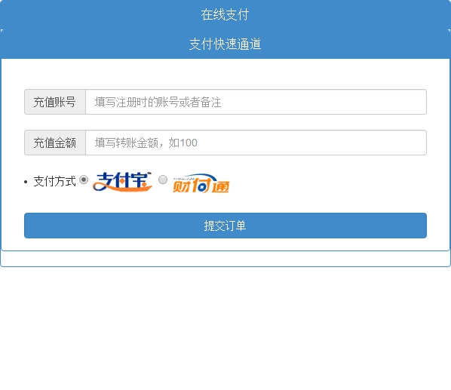The image size is (451, 390).
Task: Click the 支付宝 Alipay logo
Action: click(x=122, y=182)
